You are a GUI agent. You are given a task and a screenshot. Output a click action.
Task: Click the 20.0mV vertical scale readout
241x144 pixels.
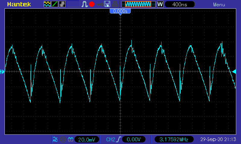point(87,139)
